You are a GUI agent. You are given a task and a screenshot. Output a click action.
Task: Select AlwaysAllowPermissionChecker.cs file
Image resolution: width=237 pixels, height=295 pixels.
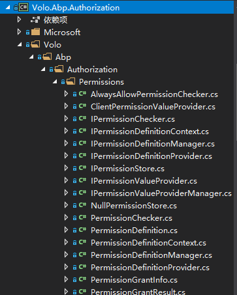coord(154,94)
